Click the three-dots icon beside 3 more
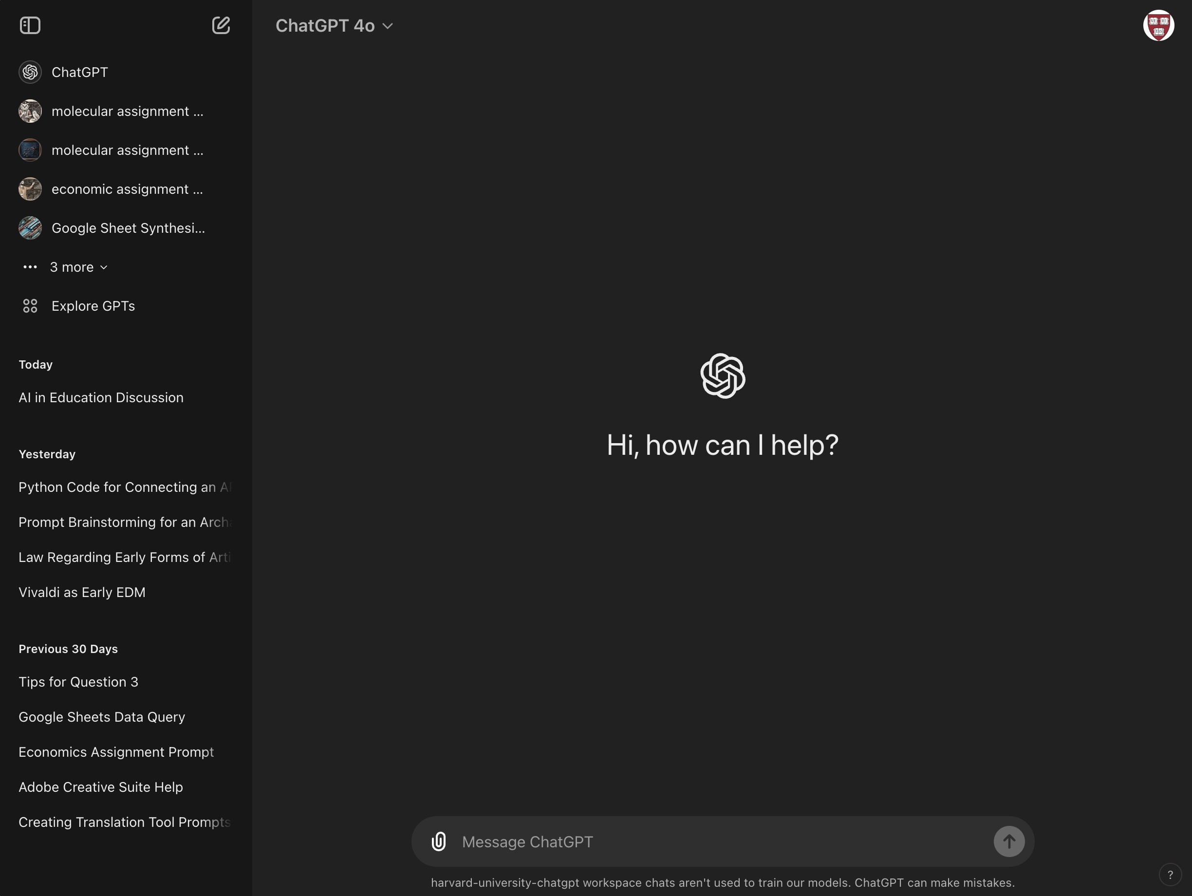Screen dimensions: 1192x896 [x=30, y=267]
